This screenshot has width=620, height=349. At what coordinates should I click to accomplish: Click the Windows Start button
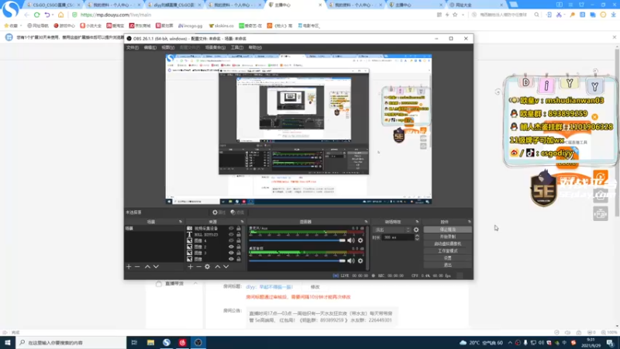[8, 343]
